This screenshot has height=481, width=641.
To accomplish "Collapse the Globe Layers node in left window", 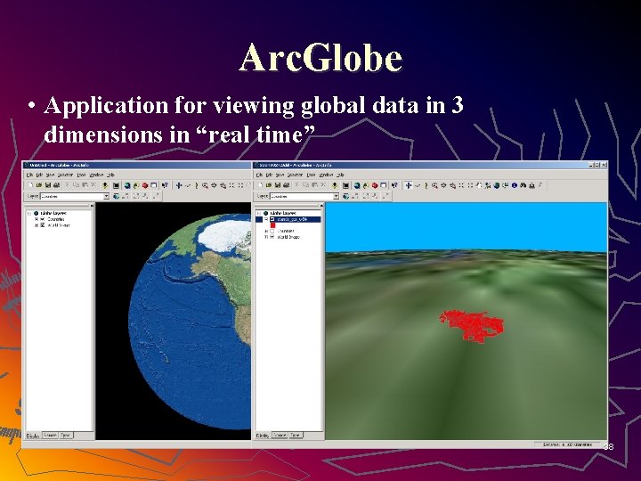I will [29, 214].
